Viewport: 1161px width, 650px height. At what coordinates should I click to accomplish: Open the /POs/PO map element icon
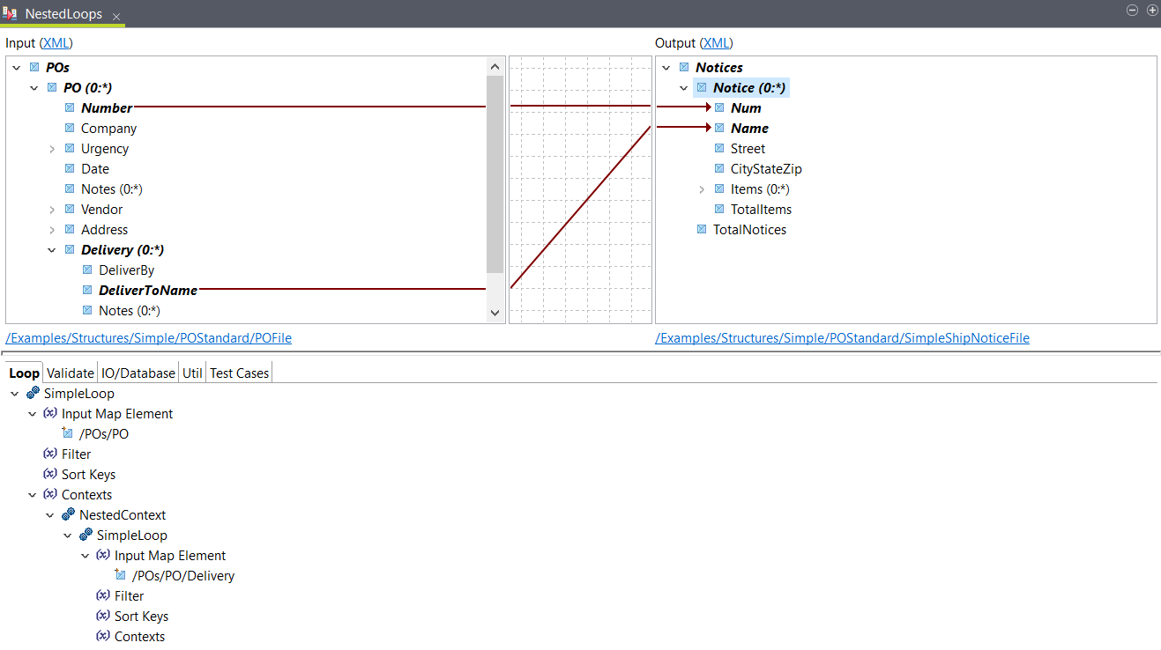68,433
